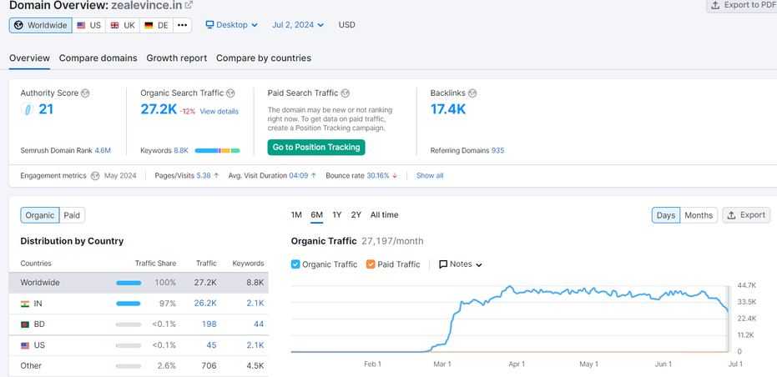Uncheck the Paid Traffic checkbox
This screenshot has height=377, width=777.
pyautogui.click(x=371, y=264)
